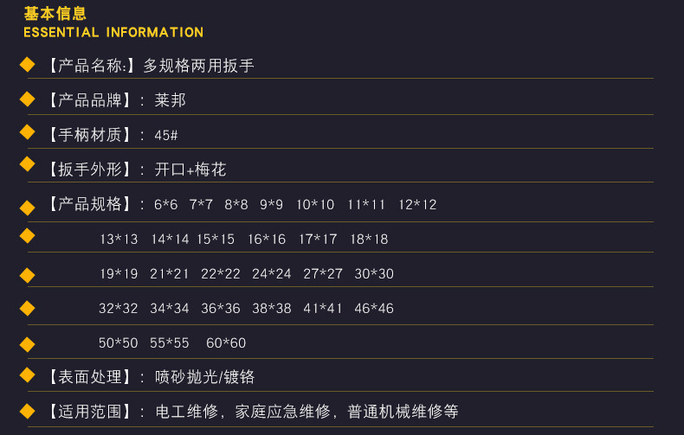Select the wrench shape value 开口+梅花
The width and height of the screenshot is (684, 435).
tap(190, 170)
